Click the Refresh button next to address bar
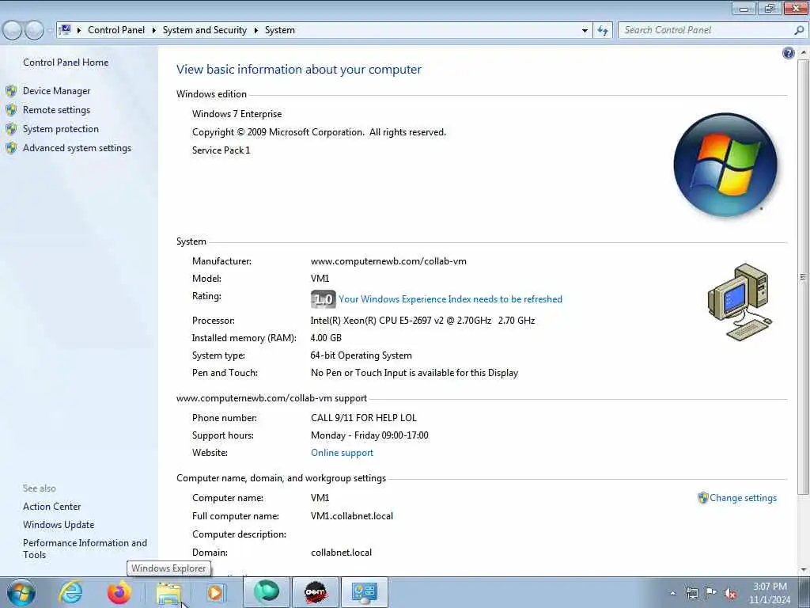810x608 pixels. [603, 30]
